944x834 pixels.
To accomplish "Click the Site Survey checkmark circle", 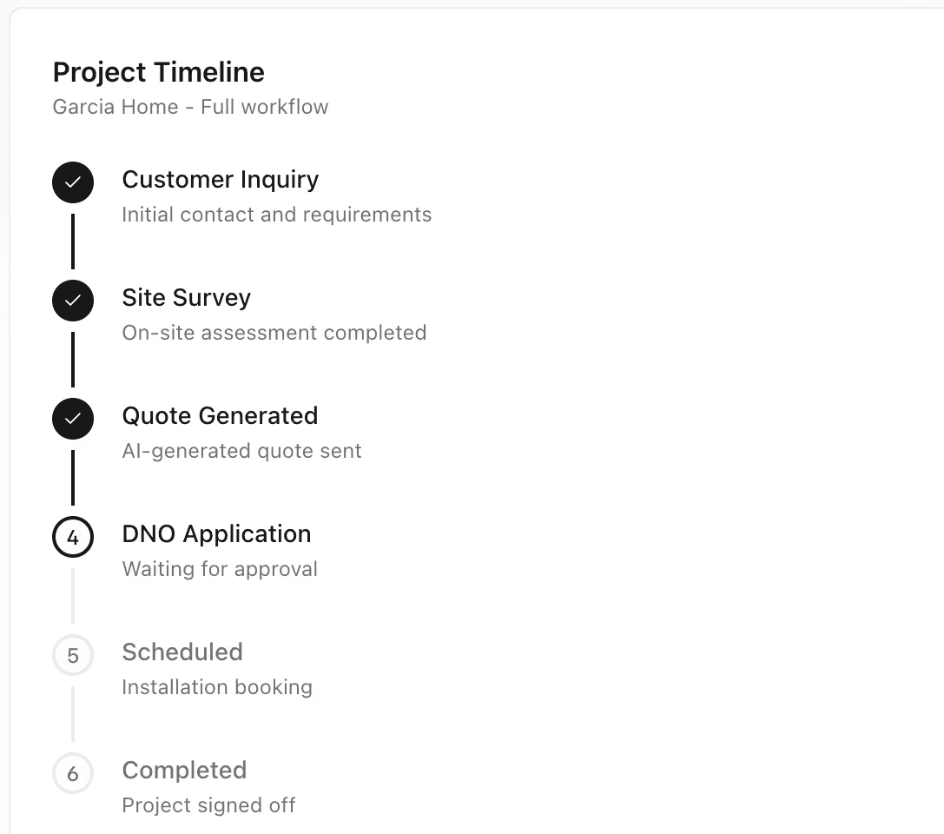I will tap(73, 301).
